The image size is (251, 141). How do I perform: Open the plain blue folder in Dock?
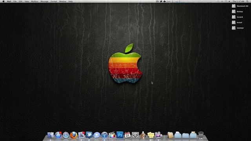tap(186, 135)
